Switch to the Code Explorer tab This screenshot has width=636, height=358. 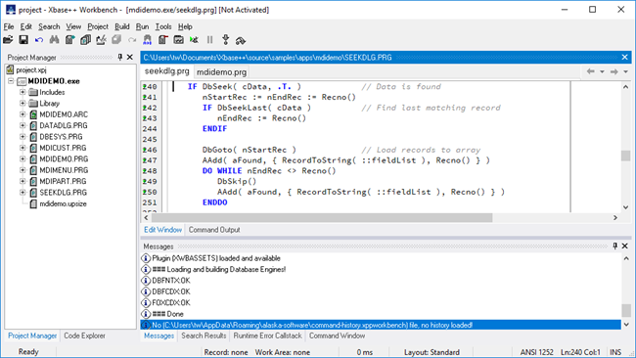coord(84,336)
